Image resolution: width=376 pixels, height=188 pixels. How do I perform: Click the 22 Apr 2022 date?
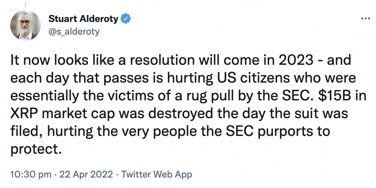(86, 174)
